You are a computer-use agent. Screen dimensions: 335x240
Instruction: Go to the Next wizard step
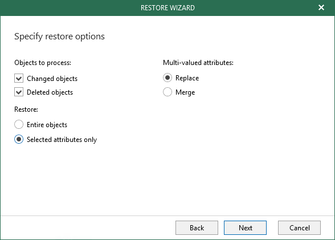[245, 227]
